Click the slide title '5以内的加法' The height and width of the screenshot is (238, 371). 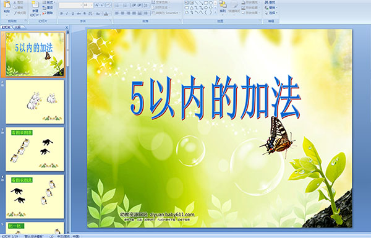[x=215, y=98]
